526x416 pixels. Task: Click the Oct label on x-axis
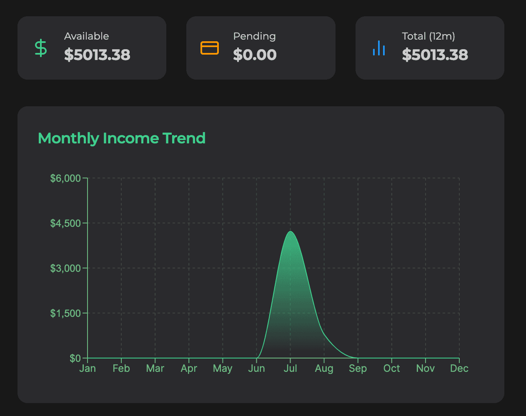pyautogui.click(x=391, y=368)
